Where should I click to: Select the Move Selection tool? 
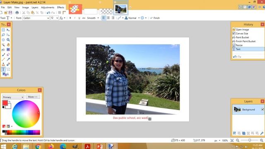tap(8, 35)
